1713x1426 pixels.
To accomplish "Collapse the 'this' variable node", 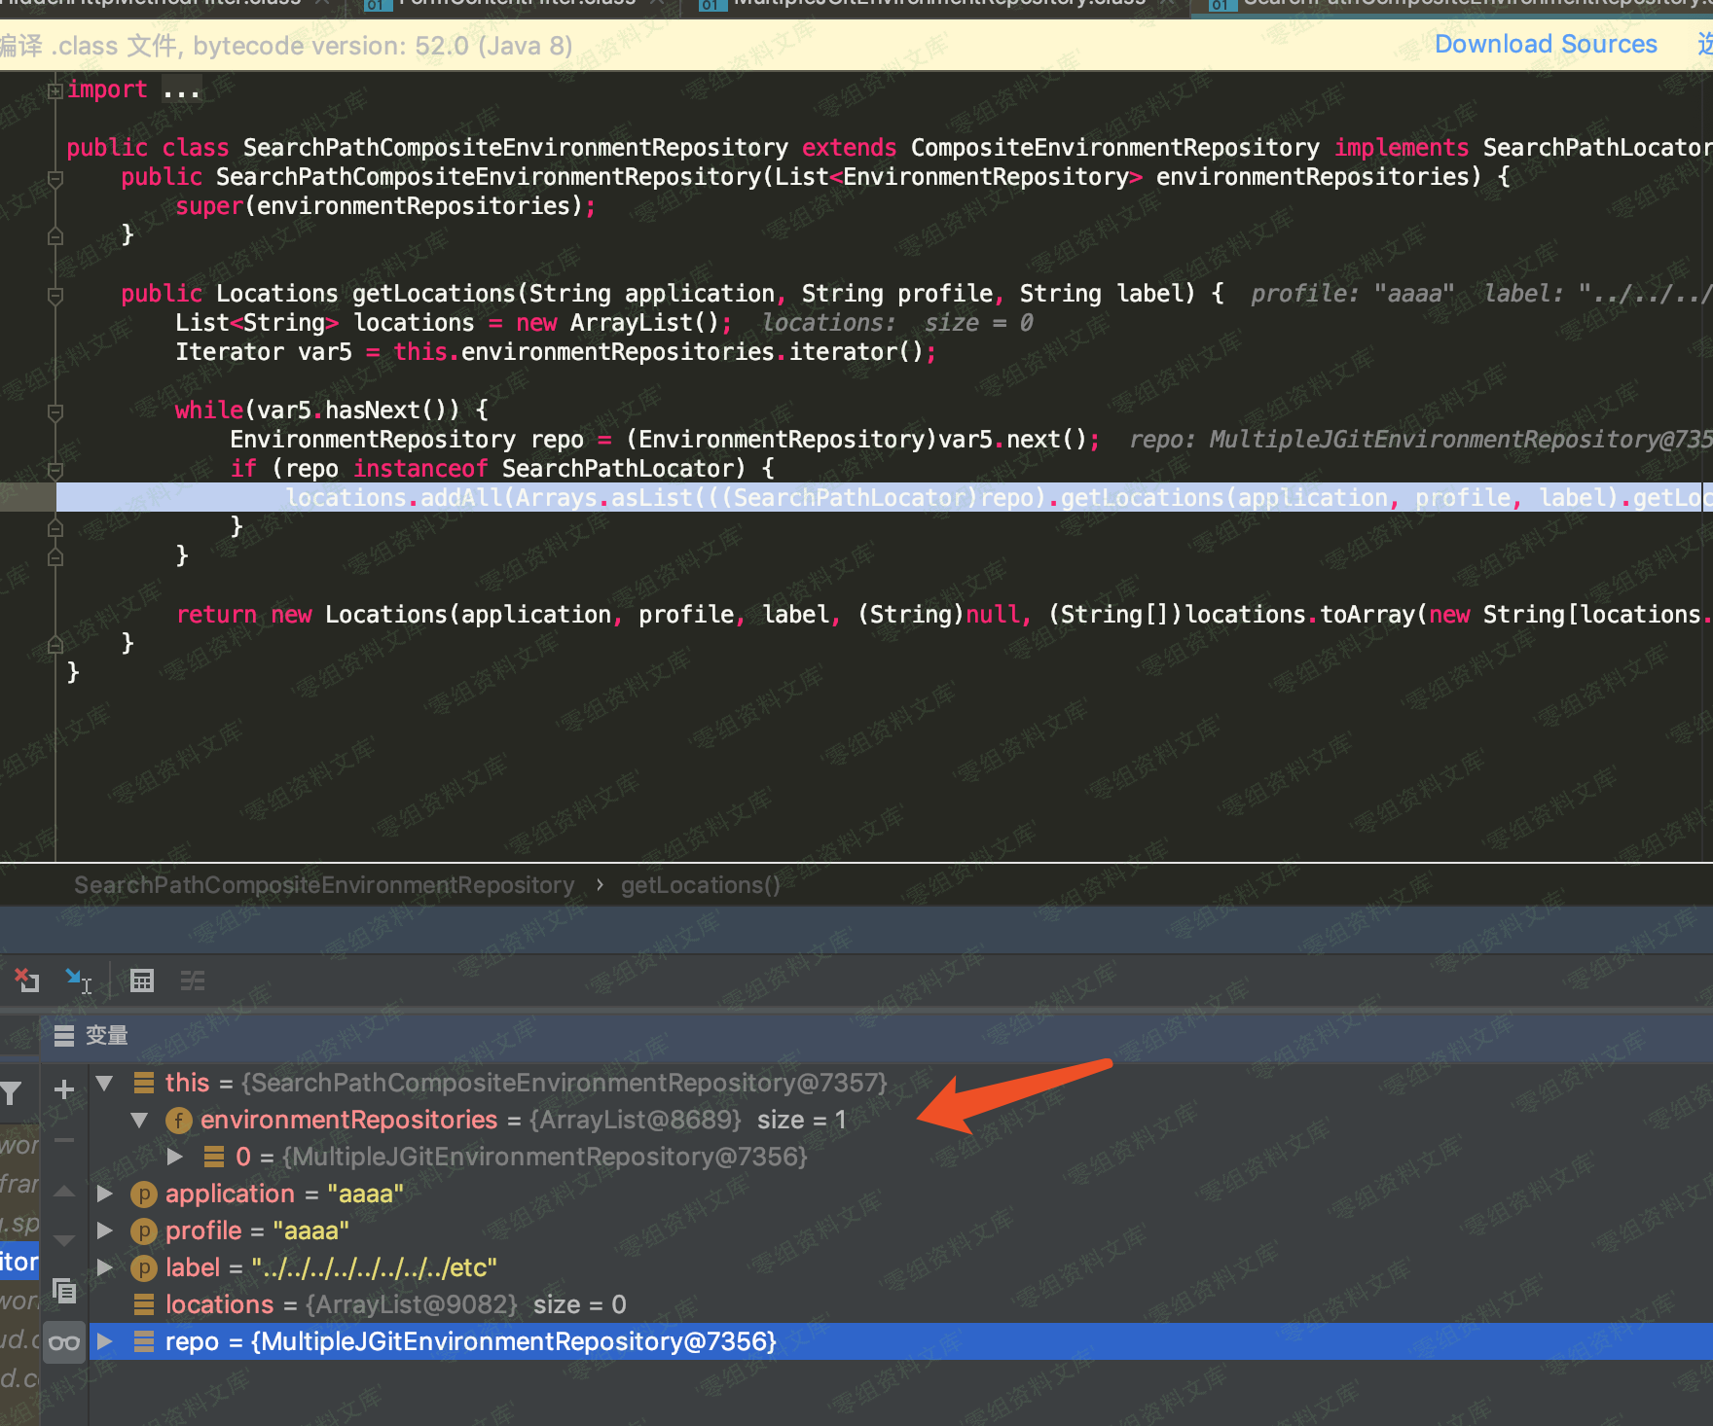I will click(x=105, y=1083).
